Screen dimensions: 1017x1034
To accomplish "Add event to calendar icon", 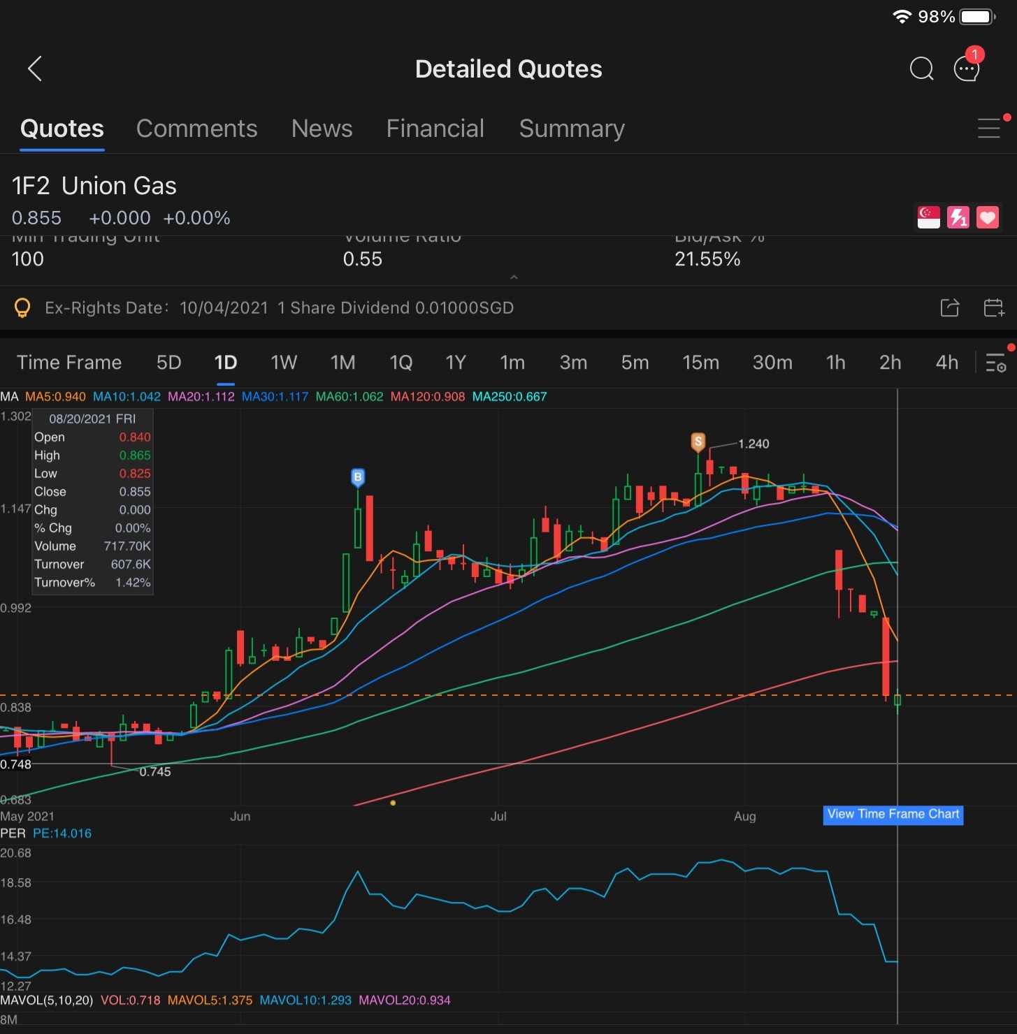I will 993,307.
